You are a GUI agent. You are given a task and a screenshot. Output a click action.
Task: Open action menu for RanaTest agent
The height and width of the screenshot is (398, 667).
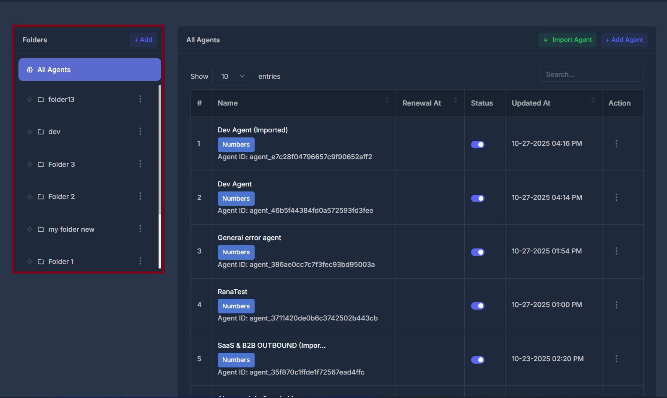coord(616,305)
